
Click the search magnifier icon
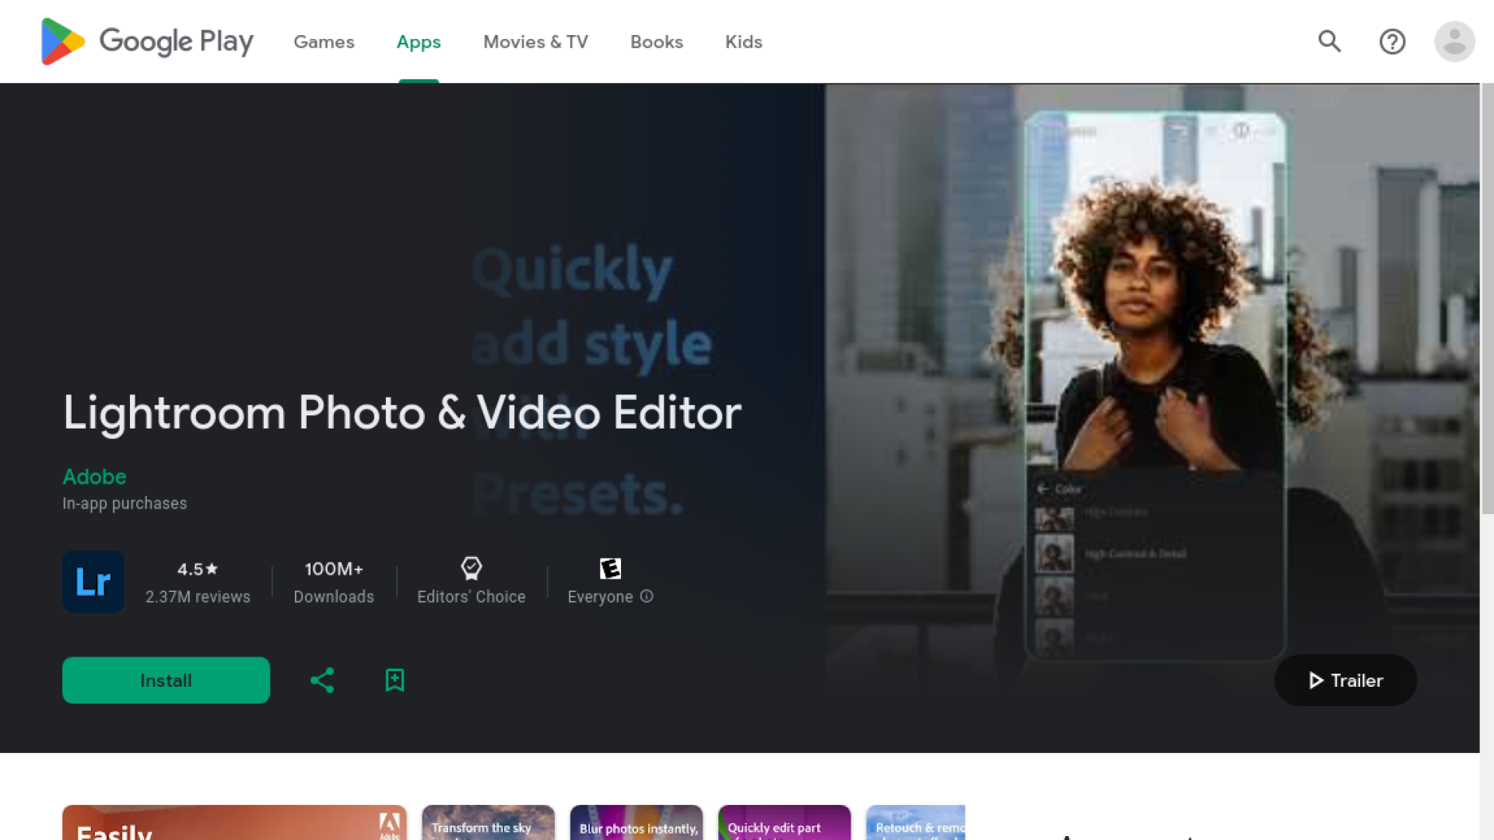pos(1329,41)
